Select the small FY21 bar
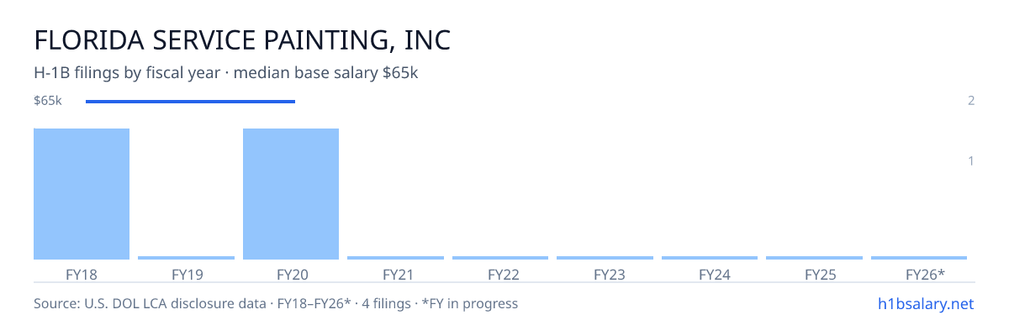The image size is (1009, 336). click(395, 258)
